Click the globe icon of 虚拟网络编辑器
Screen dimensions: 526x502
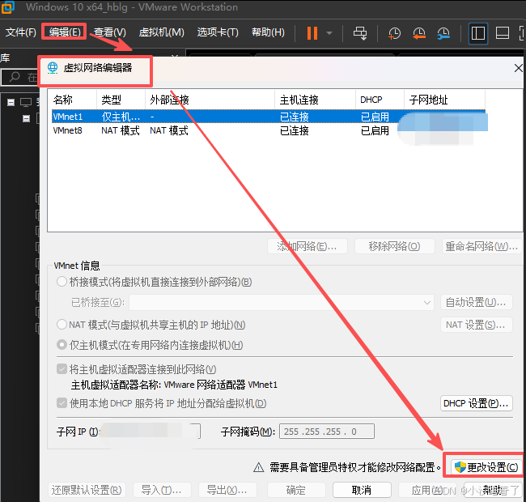point(53,68)
